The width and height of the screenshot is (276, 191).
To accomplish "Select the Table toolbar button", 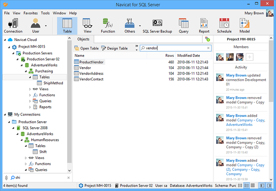I will pyautogui.click(x=67, y=26).
